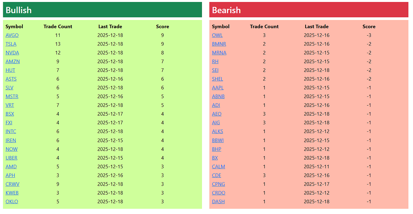
Task: Click the Bearish table Last Trade header
Action: click(317, 27)
